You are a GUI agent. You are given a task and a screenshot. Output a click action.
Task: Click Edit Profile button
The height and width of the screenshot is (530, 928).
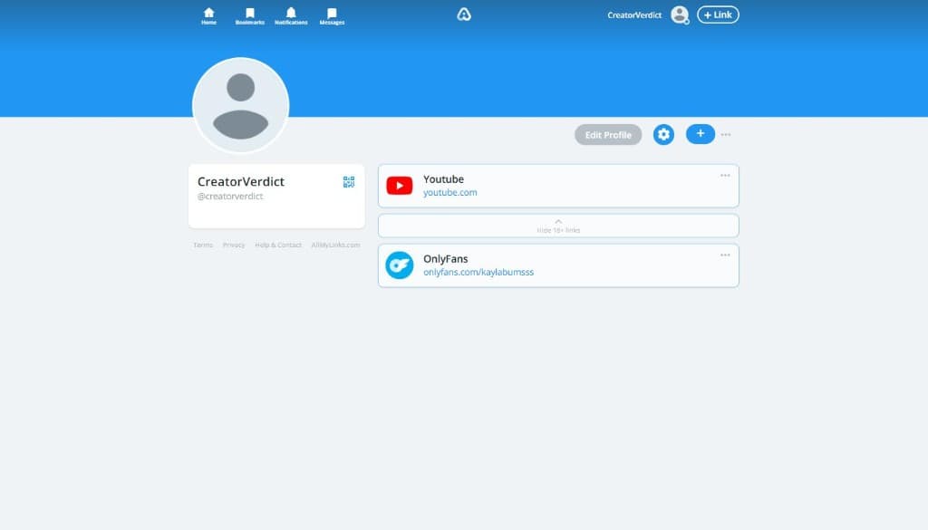point(608,135)
